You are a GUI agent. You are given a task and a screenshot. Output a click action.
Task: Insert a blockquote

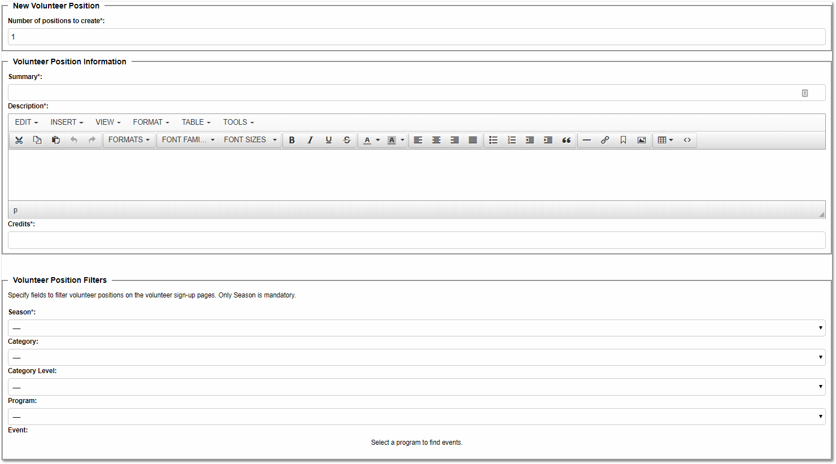[x=566, y=140]
